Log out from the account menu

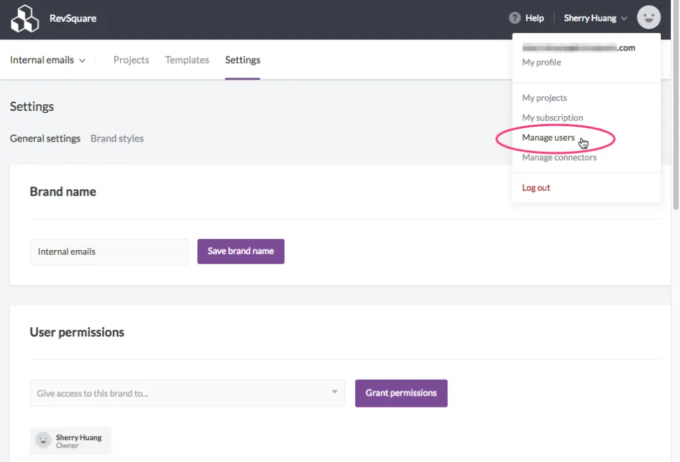point(536,188)
